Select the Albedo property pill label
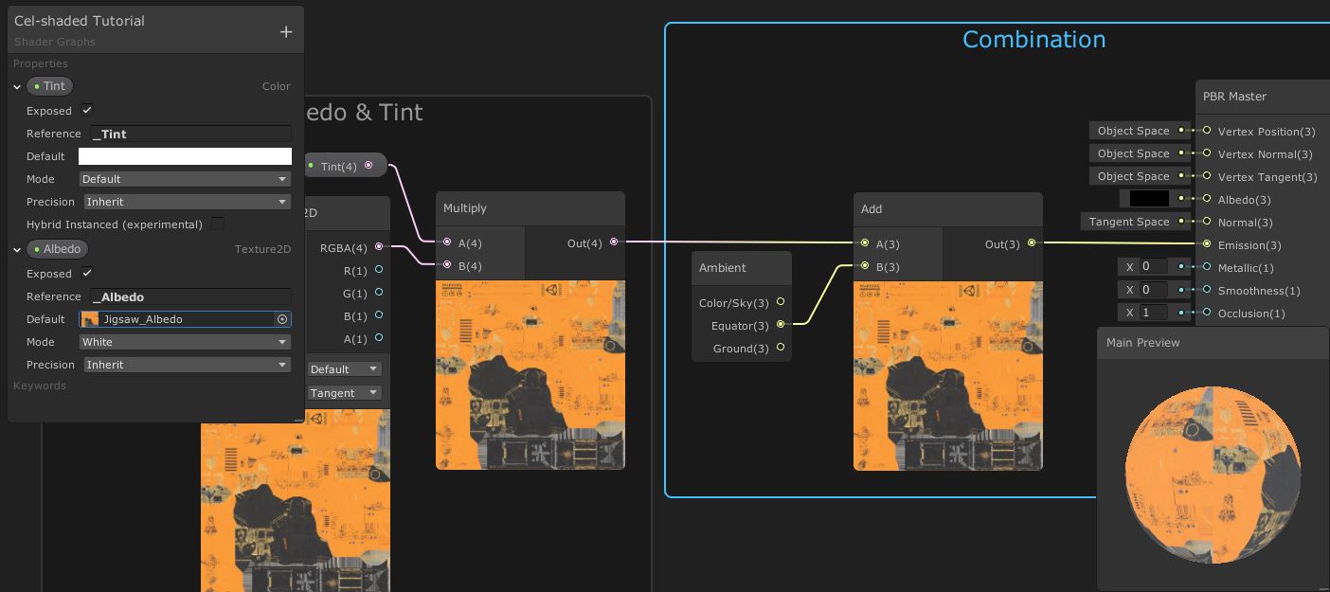The height and width of the screenshot is (592, 1330). click(x=57, y=249)
